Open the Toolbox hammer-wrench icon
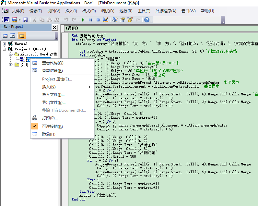 (x=137, y=20)
